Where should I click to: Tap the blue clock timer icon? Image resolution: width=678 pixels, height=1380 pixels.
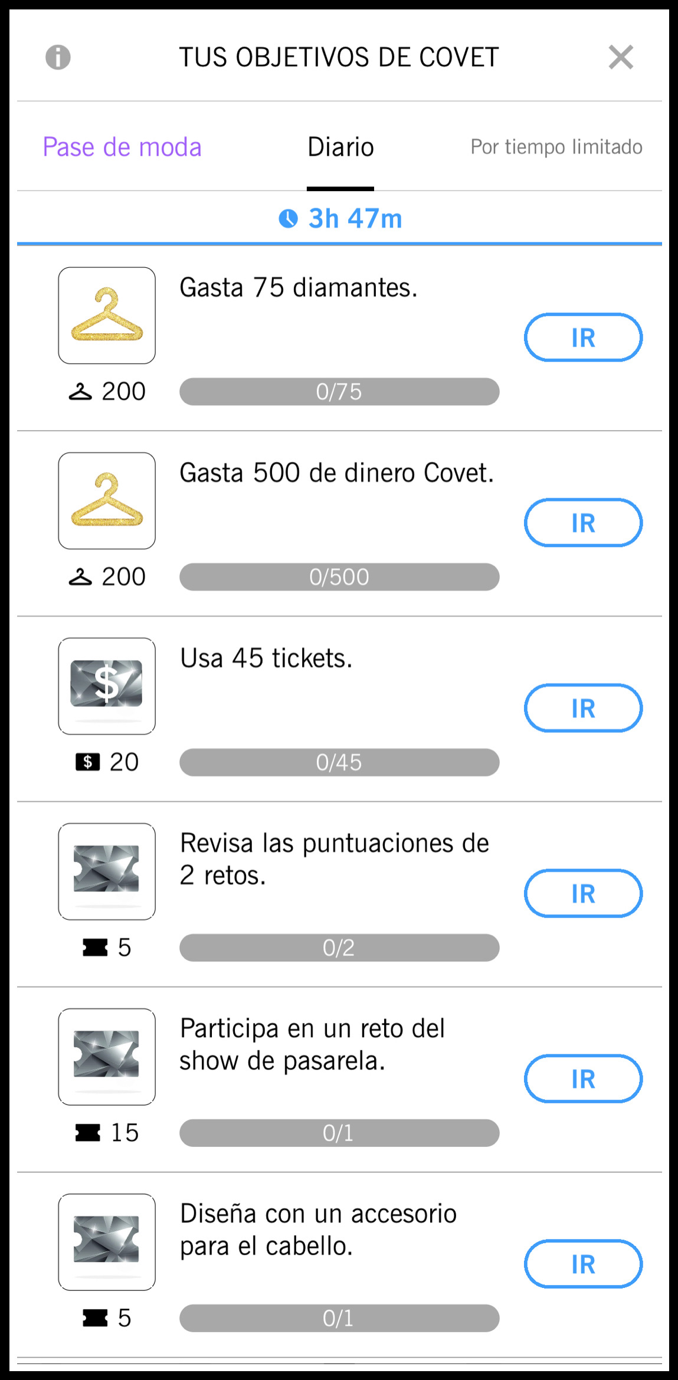click(x=288, y=219)
